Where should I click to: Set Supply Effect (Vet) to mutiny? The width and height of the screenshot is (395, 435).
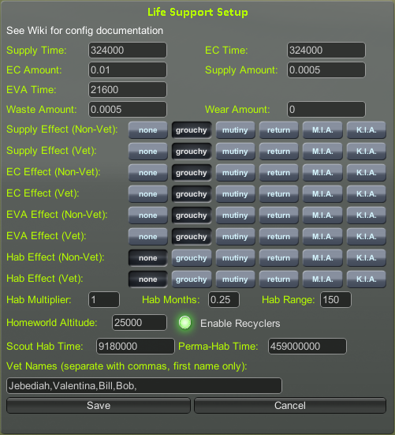point(235,152)
